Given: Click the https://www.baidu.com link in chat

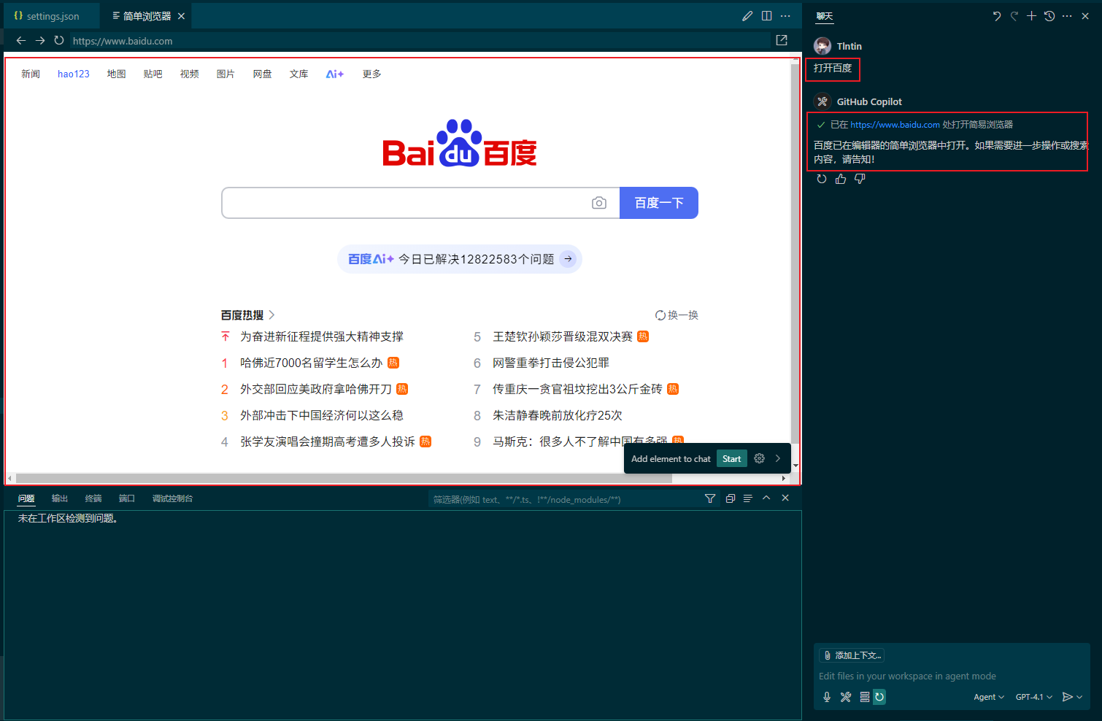Looking at the screenshot, I should point(895,125).
